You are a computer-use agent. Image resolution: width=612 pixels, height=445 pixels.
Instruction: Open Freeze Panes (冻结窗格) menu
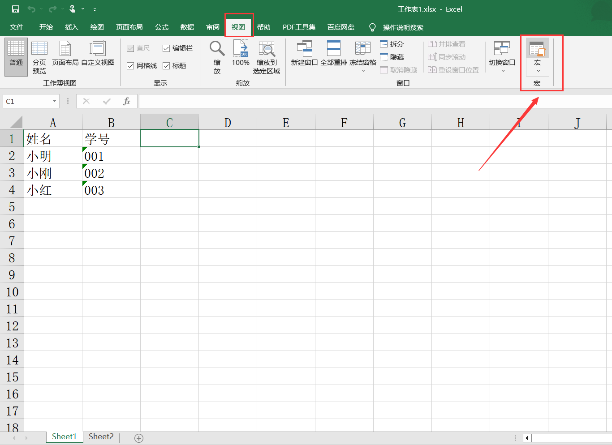tap(363, 56)
